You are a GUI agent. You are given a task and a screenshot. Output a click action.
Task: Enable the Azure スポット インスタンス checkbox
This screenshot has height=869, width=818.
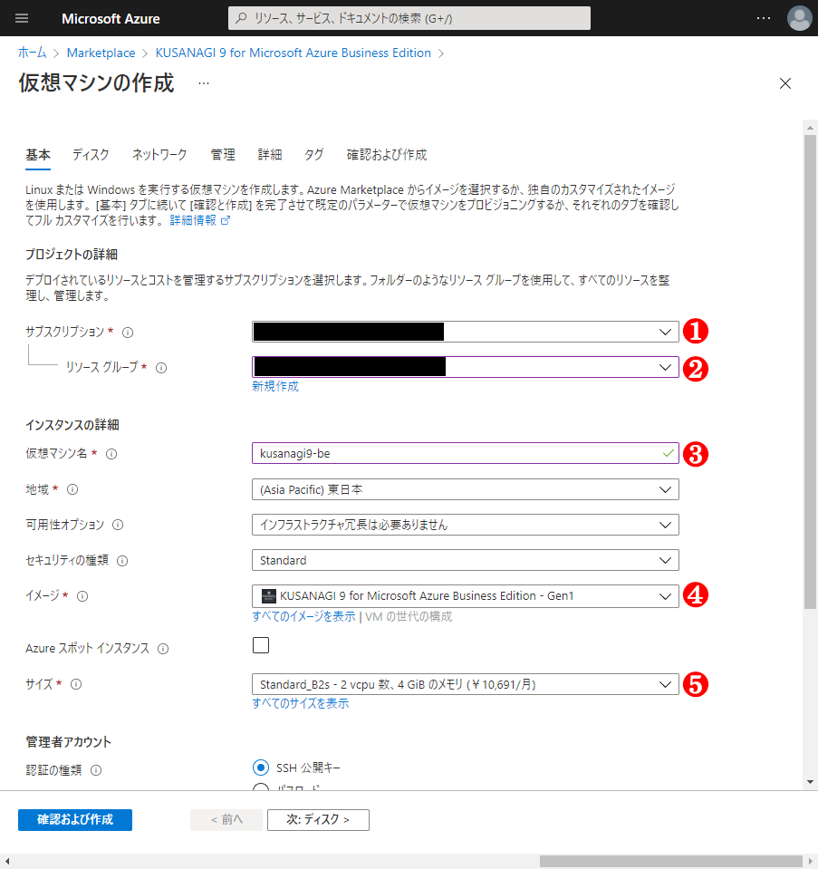pos(261,646)
